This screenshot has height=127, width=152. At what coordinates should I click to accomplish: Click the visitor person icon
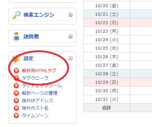[x=16, y=36]
